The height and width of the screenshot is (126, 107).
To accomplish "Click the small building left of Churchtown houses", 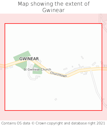I will [x=65, y=69].
